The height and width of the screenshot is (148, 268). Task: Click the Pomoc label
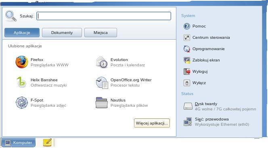click(x=199, y=26)
